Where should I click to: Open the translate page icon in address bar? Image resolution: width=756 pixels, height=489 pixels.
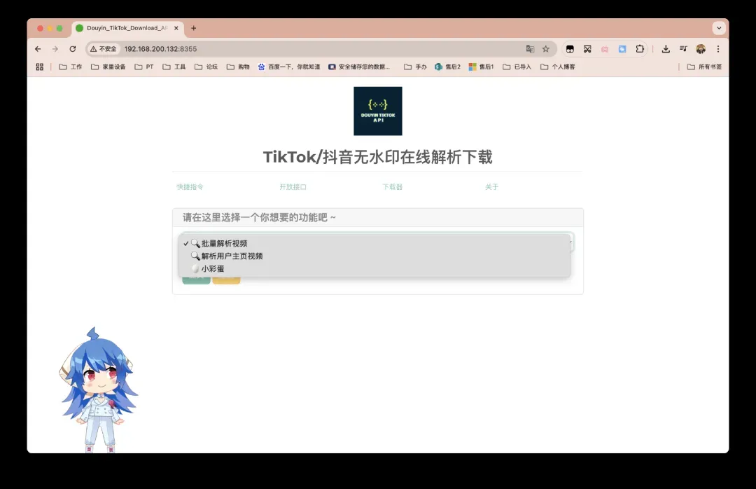click(530, 49)
